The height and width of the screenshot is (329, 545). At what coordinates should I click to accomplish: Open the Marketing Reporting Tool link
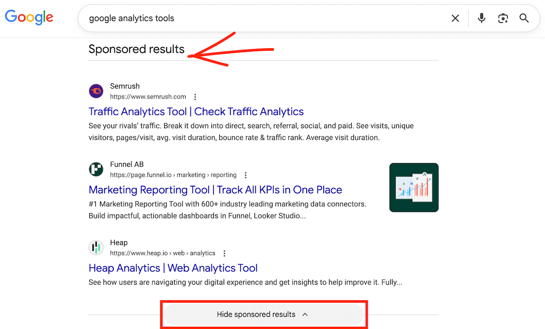tap(215, 190)
